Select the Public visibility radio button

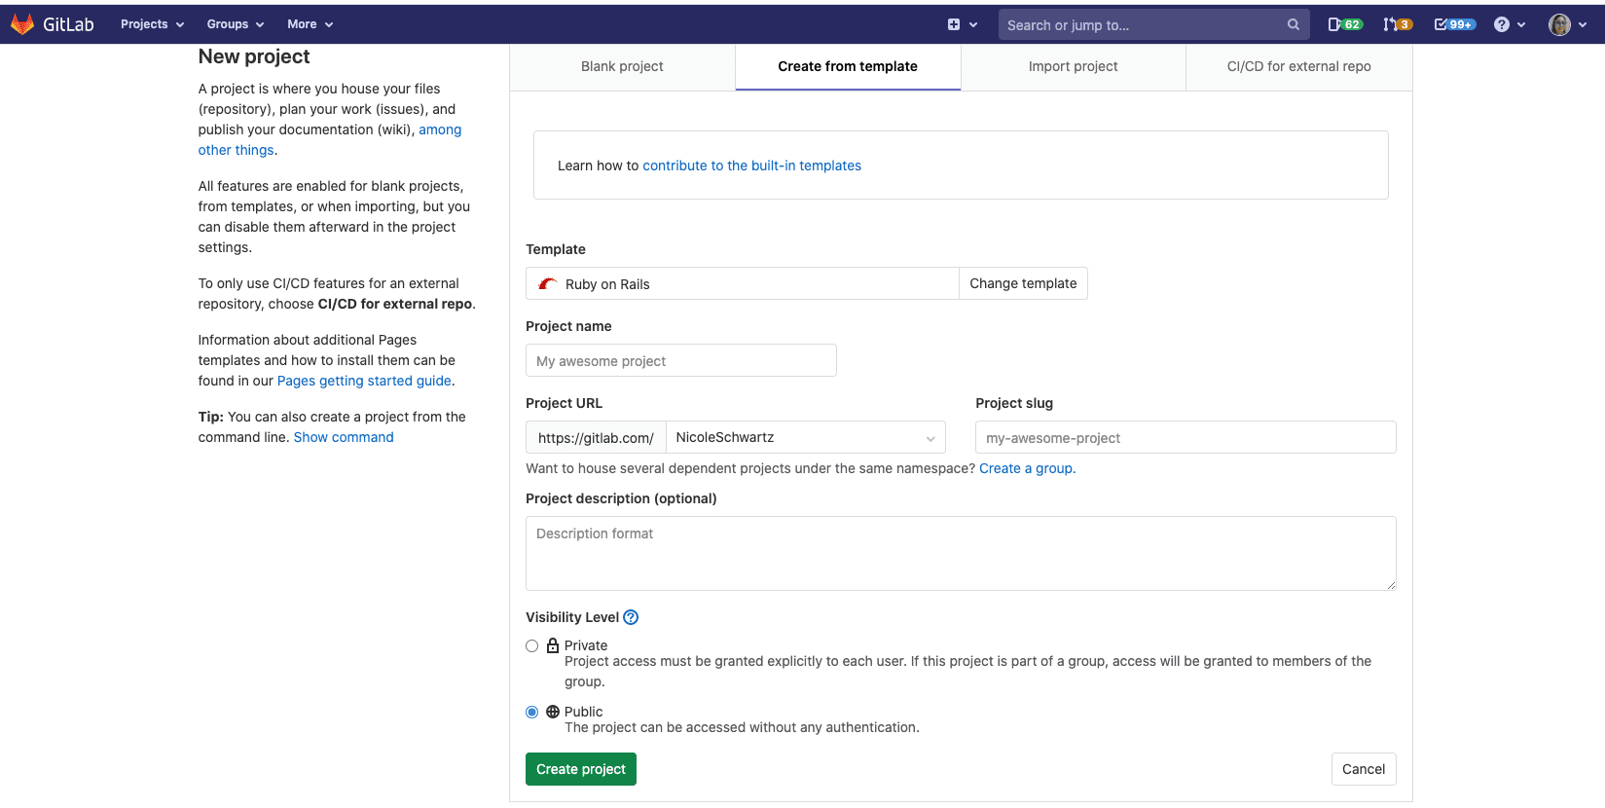531,712
